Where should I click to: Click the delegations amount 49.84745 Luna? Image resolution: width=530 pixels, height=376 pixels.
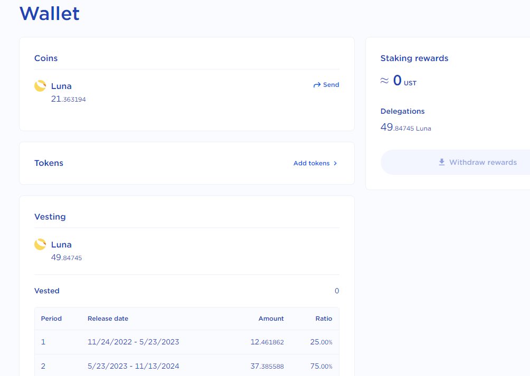[x=405, y=127]
